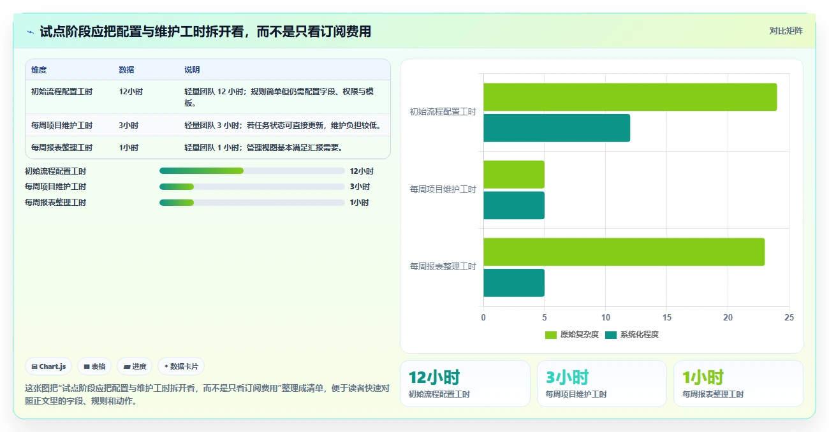The width and height of the screenshot is (829, 432).
Task: Click the 数据 column header
Action: [126, 70]
